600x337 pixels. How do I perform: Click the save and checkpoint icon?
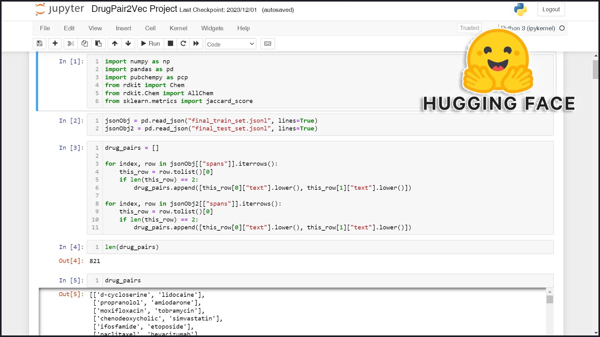40,44
